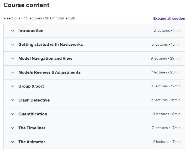
Task: Expand The Animator chevron
Action: (x=13, y=142)
